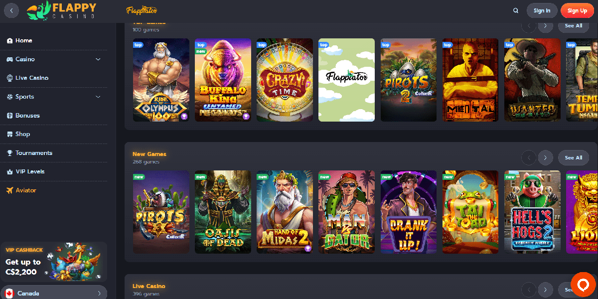
Task: Go to previous New Games with left arrow
Action: click(529, 157)
